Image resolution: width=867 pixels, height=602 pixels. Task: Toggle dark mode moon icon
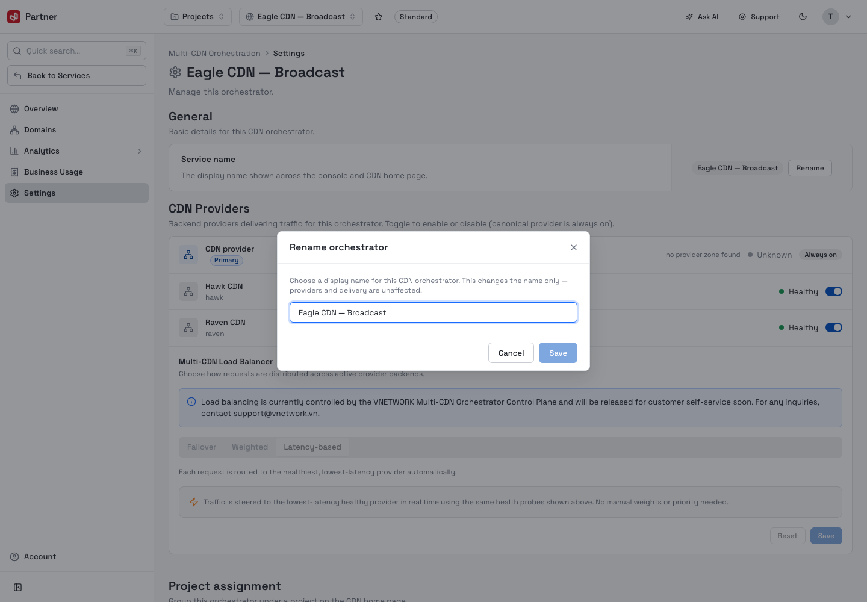803,17
